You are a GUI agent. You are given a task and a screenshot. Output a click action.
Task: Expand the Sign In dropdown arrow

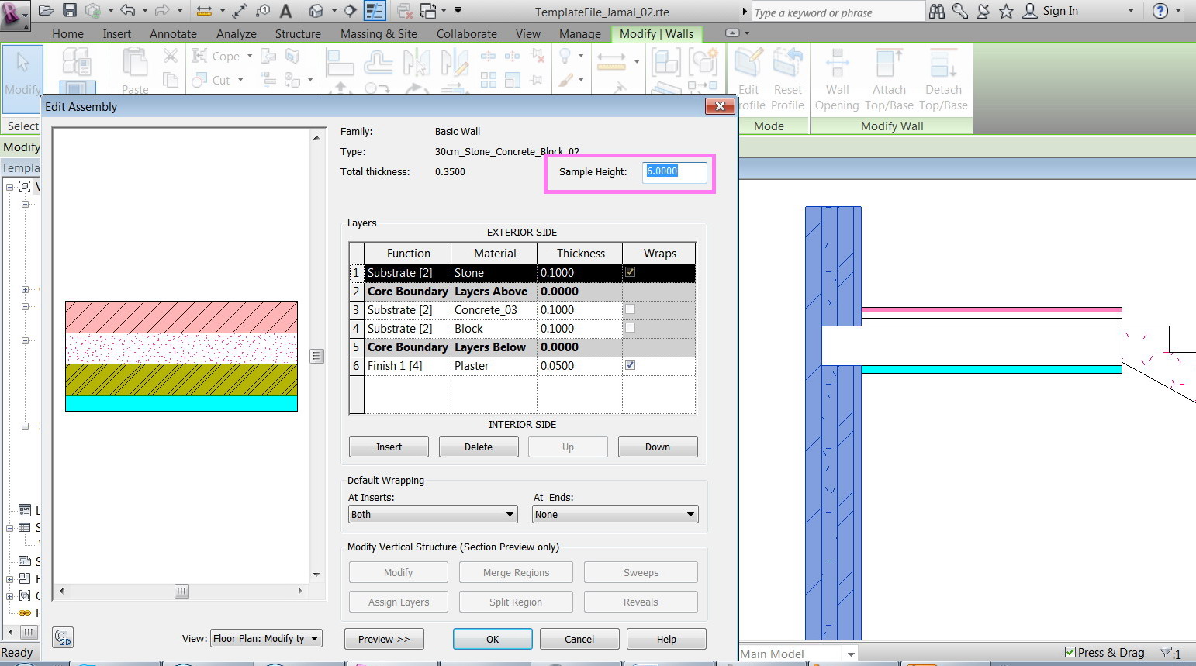[1130, 11]
